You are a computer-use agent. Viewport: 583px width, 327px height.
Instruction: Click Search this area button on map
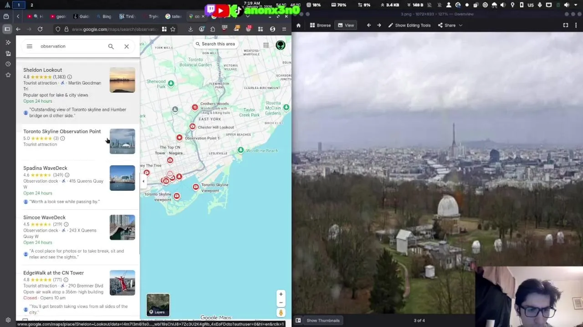pyautogui.click(x=215, y=44)
